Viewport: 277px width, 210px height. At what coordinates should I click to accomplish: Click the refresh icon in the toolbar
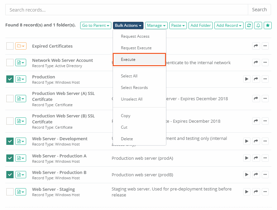249,25
